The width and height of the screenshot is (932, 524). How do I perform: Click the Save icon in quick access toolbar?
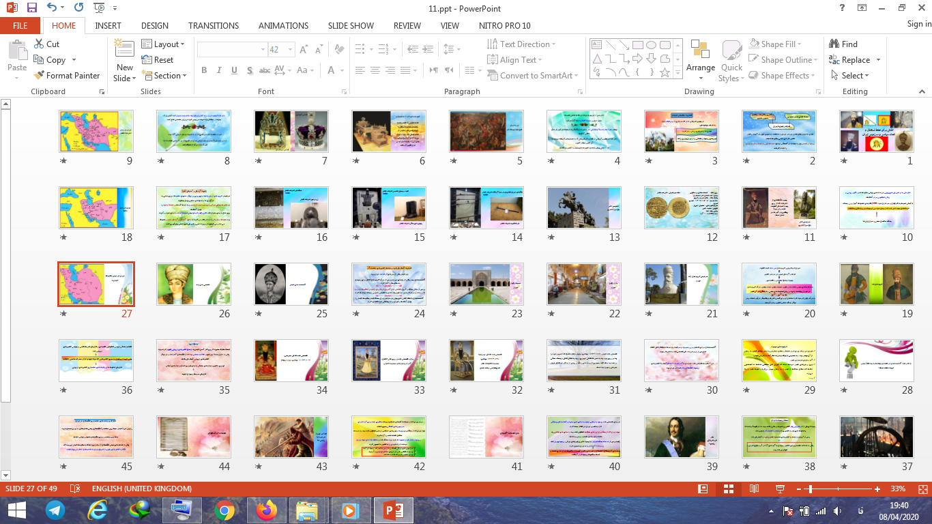point(32,8)
